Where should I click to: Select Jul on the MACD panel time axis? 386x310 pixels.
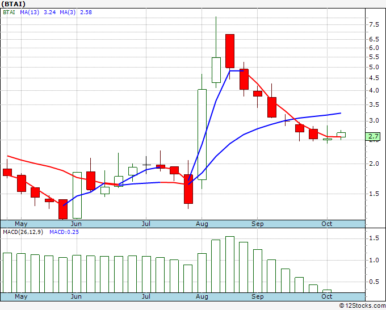click(146, 296)
